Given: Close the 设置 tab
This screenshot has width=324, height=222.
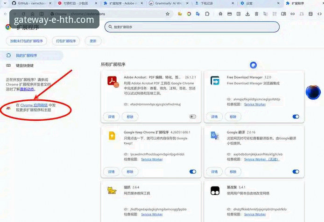Looking at the screenshot, I should [x=278, y=3].
